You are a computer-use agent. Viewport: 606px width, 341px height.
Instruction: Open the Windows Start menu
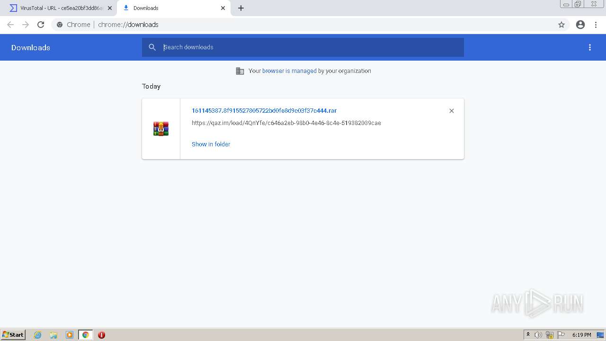tap(13, 335)
